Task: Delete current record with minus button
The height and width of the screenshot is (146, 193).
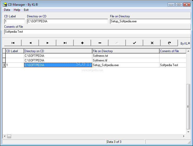Action: 100,43
